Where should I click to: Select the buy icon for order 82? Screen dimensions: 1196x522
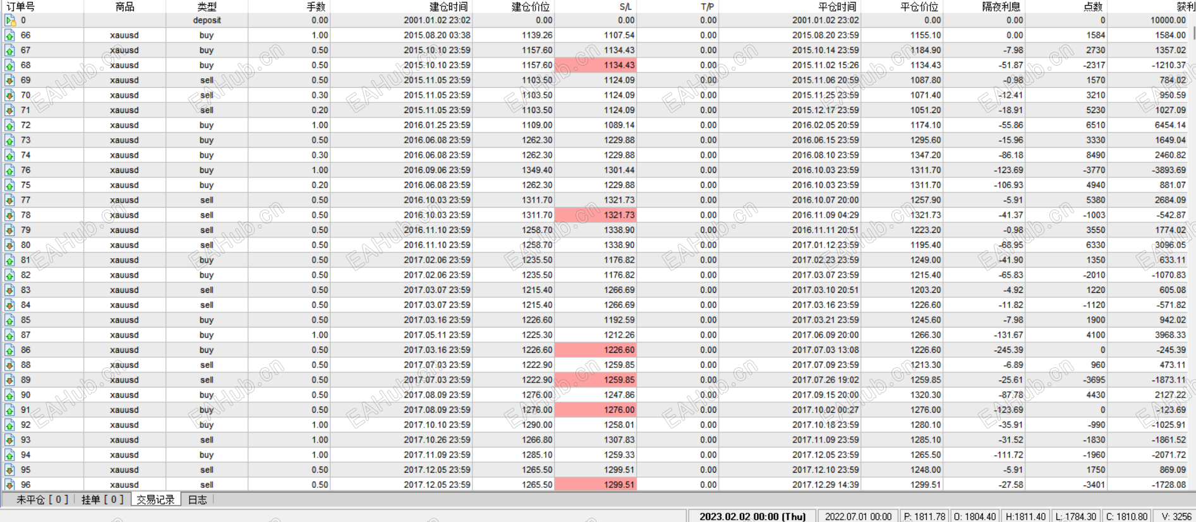click(x=9, y=275)
